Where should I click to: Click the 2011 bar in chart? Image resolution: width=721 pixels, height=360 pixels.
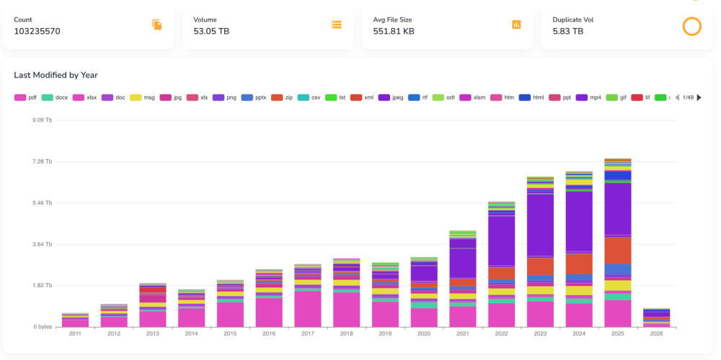click(75, 320)
